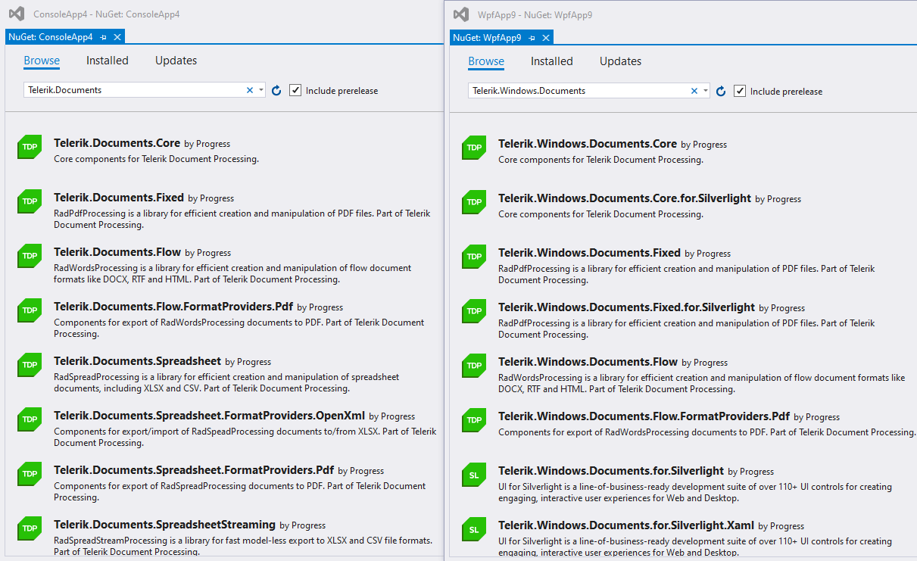Select the Browse tab link in WpfApp9
Image resolution: width=917 pixels, height=561 pixels.
pos(485,61)
